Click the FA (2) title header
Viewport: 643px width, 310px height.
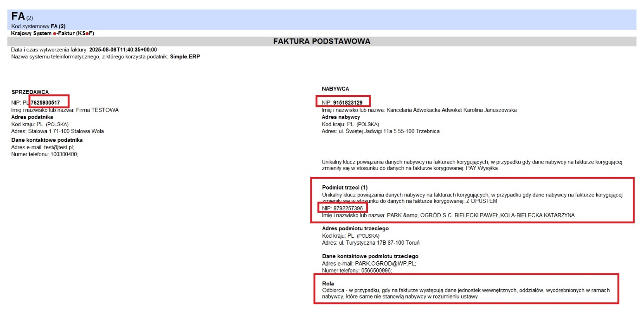pyautogui.click(x=22, y=16)
